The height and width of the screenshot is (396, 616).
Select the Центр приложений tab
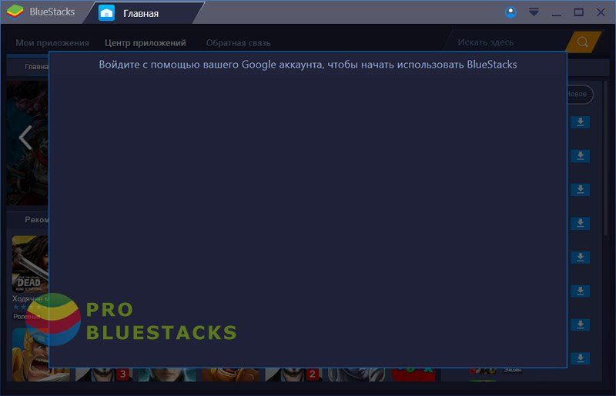tap(146, 43)
